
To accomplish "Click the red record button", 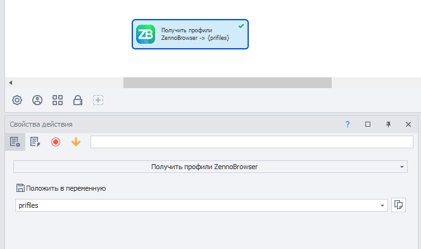I will click(56, 142).
